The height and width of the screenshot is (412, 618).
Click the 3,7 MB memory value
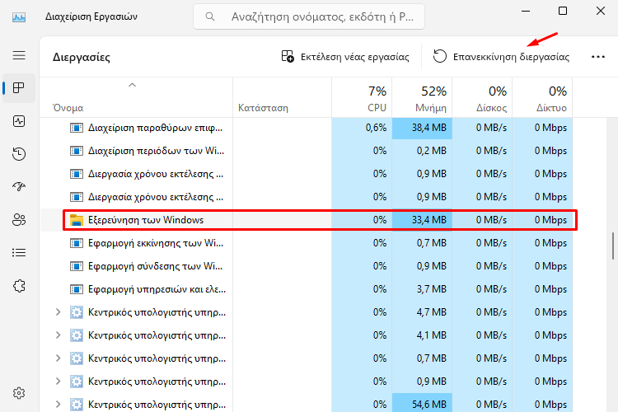tap(432, 289)
